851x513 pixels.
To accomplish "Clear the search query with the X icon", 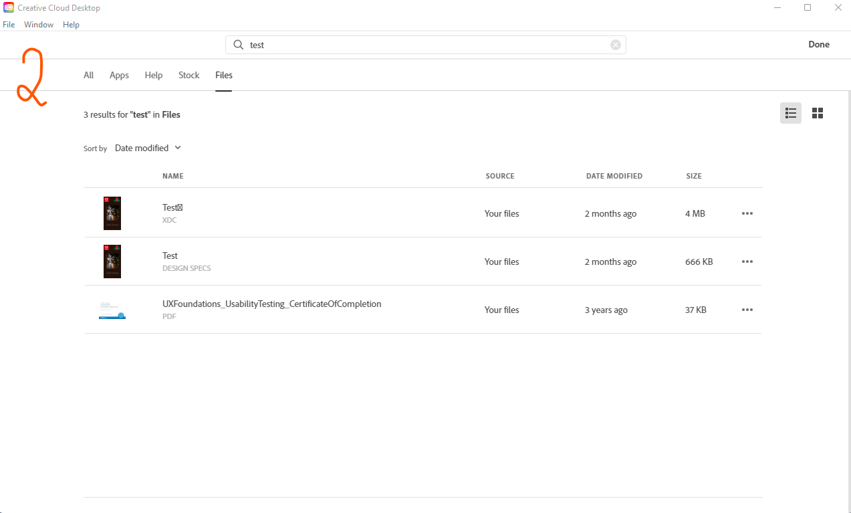I will coord(615,45).
